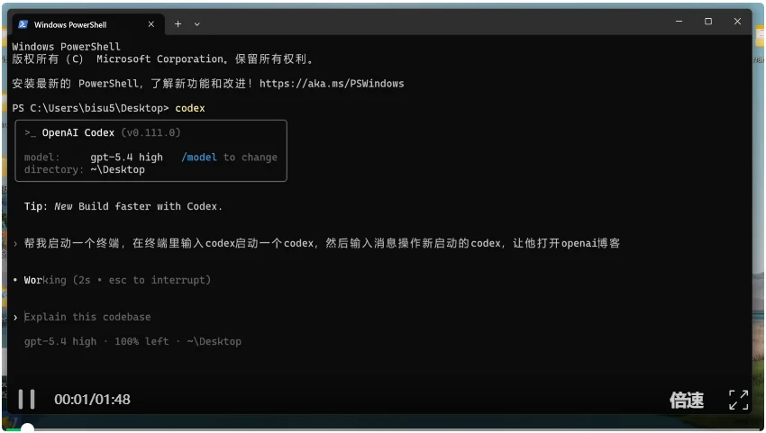The width and height of the screenshot is (766, 433).
Task: Expand the new tab profile dropdown chevron
Action: click(197, 24)
